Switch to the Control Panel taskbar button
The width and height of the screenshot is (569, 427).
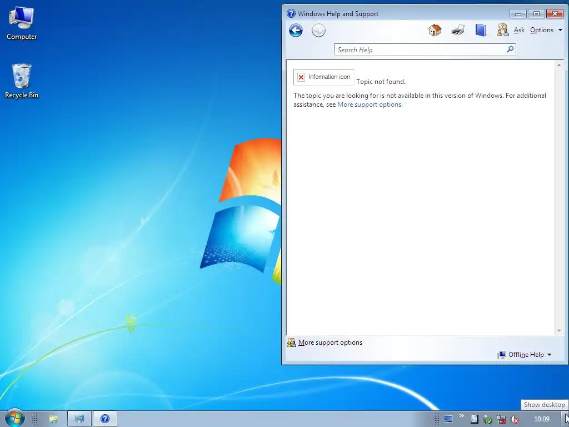tap(79, 419)
